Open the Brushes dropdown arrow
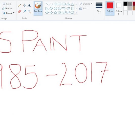135x117 pixels. tap(38, 14)
